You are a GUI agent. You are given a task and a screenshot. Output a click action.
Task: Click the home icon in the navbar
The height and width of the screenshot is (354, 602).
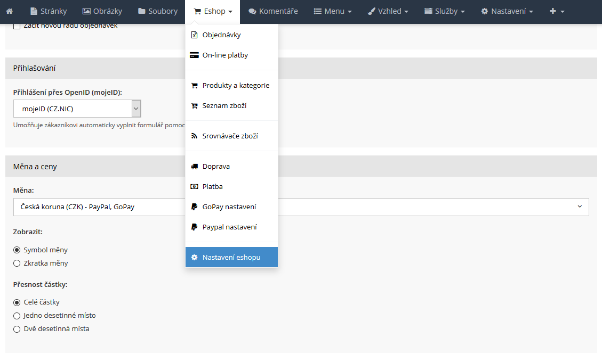[x=9, y=11]
